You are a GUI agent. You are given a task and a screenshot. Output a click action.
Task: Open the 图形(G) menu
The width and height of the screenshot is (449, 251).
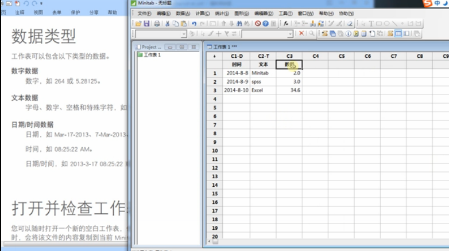click(x=241, y=13)
